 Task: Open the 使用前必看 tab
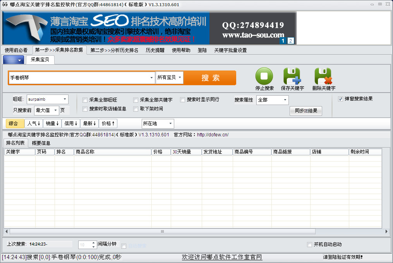coord(16,50)
